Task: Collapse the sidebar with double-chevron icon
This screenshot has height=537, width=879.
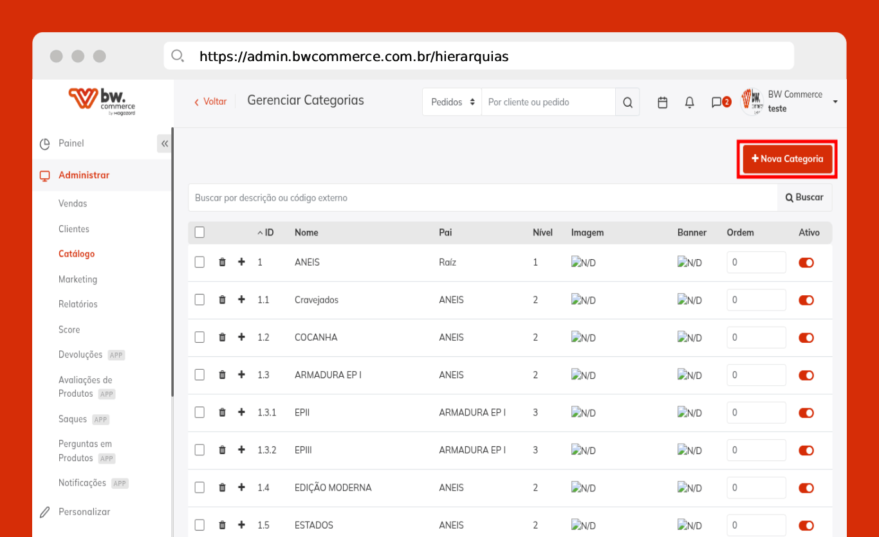Action: 165,143
